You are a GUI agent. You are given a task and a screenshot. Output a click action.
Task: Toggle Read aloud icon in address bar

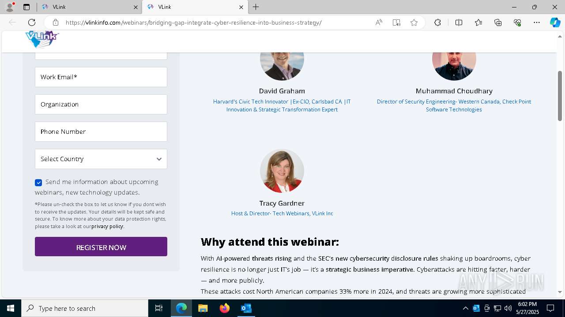click(379, 22)
